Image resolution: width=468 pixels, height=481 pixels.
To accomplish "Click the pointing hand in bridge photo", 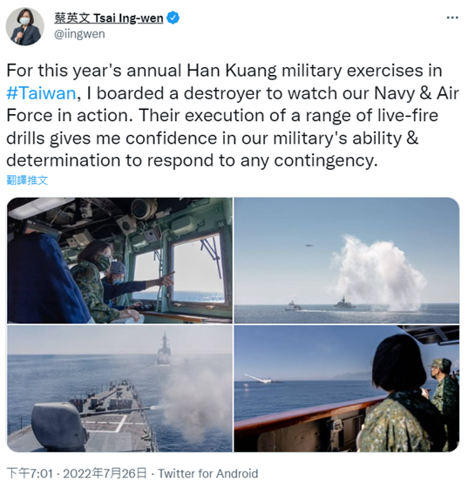I will (x=168, y=278).
